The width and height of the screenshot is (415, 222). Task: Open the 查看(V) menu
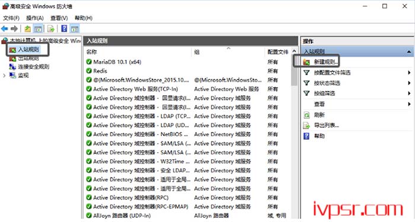point(59,18)
